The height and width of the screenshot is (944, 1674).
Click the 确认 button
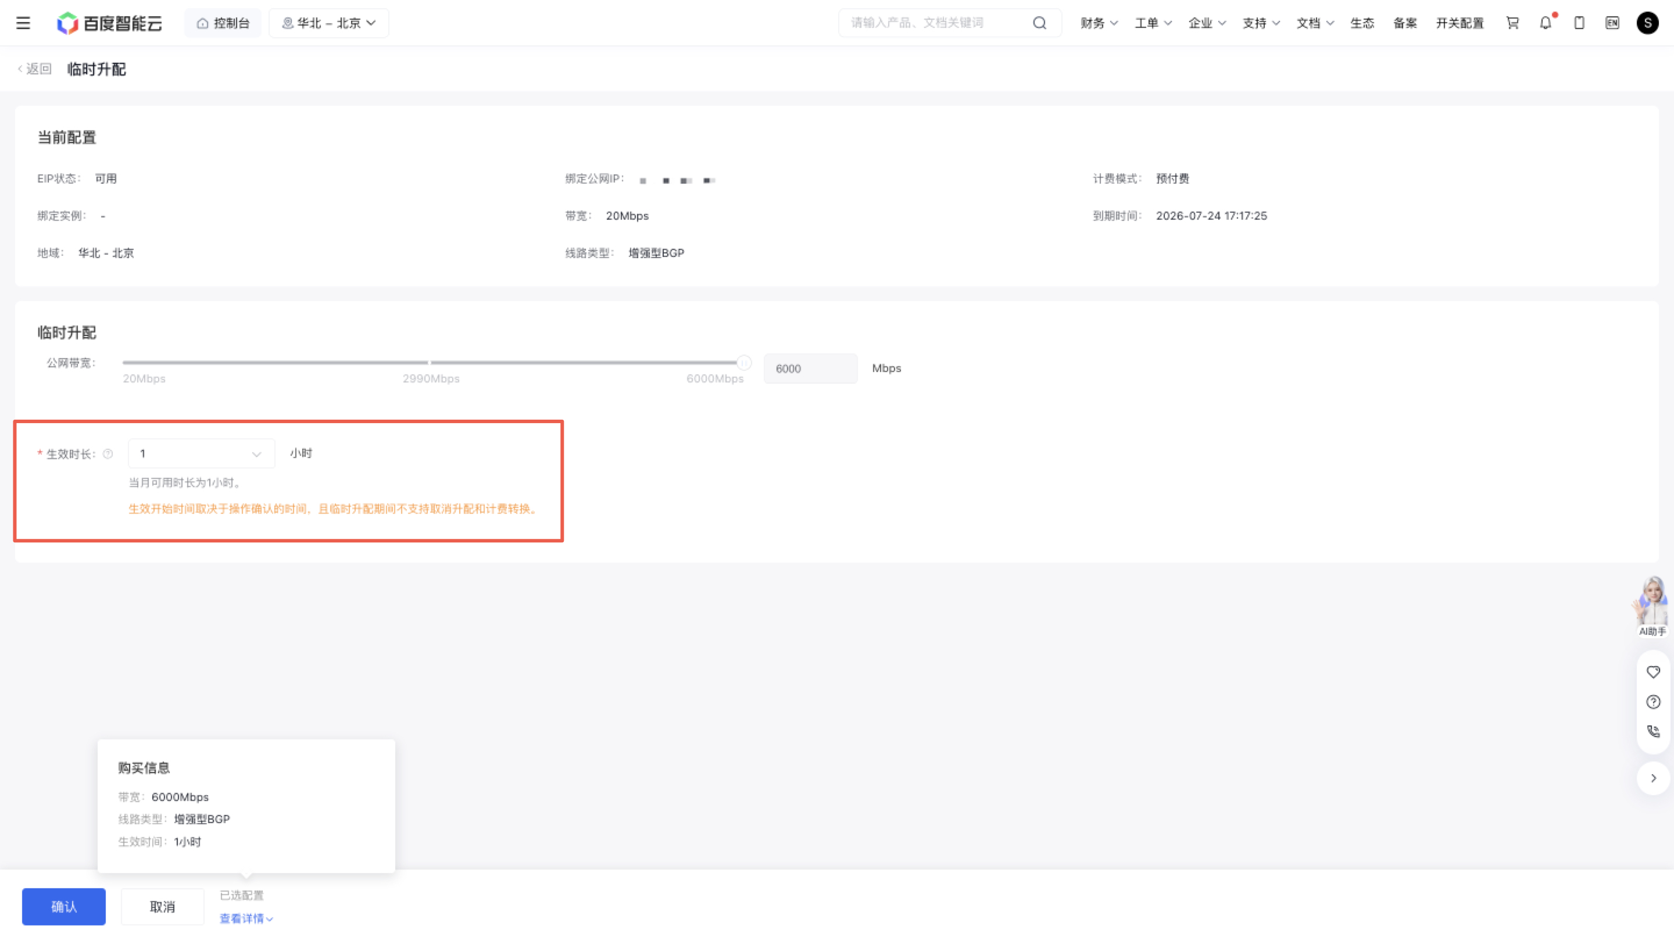click(64, 907)
